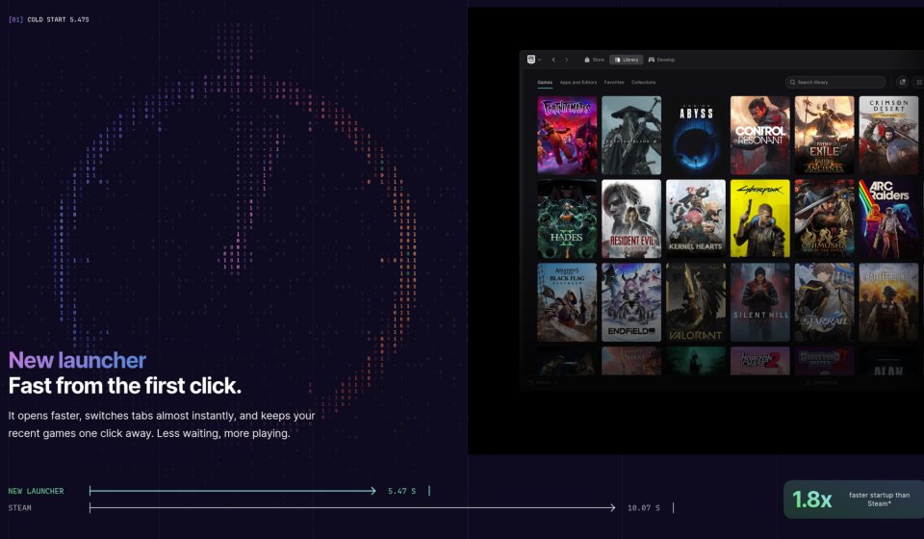
Task: Open the Develop tab
Action: point(662,60)
